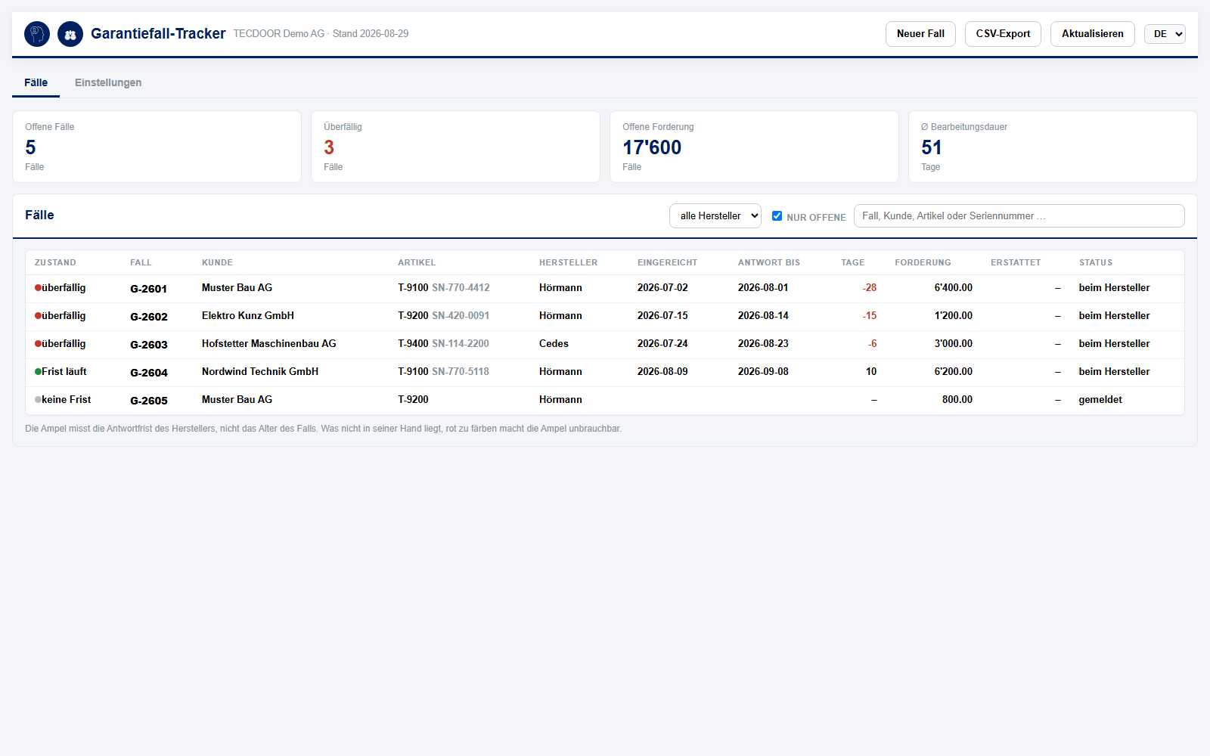Image resolution: width=1210 pixels, height=756 pixels.
Task: Switch to the Einstellungen tab
Action: click(x=108, y=83)
